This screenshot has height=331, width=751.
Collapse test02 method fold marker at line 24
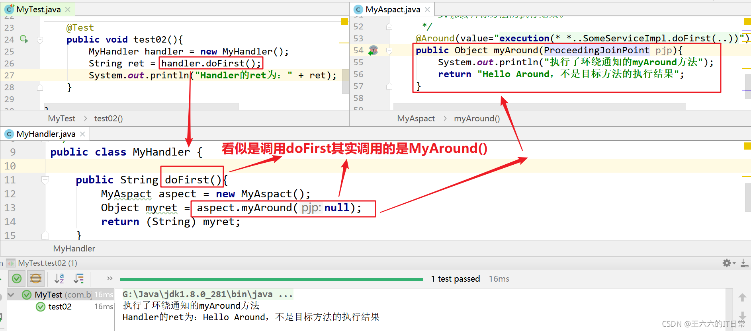[x=40, y=39]
